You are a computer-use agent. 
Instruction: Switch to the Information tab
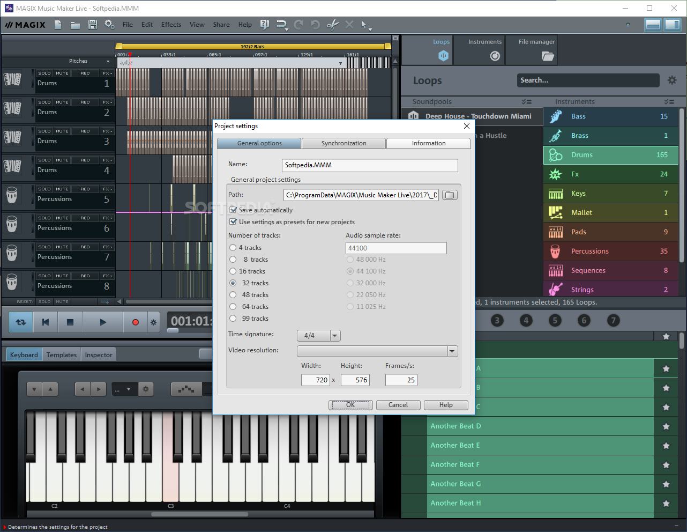point(429,143)
